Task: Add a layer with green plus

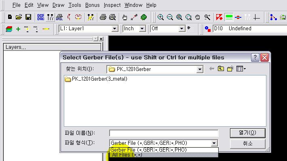Action: 18,29
